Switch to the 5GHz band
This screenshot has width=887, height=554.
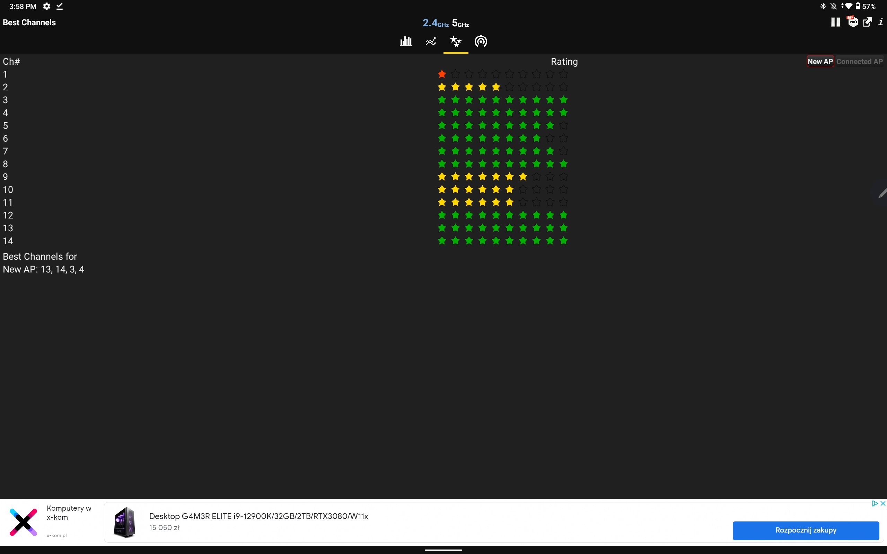click(460, 23)
